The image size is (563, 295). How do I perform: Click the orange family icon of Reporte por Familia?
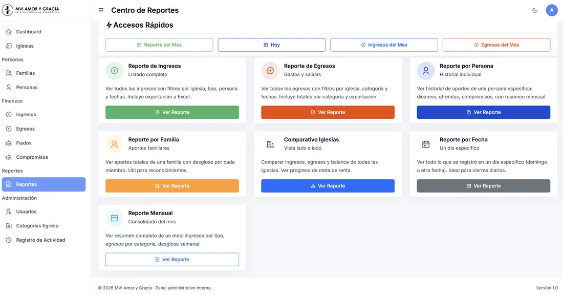click(x=115, y=144)
